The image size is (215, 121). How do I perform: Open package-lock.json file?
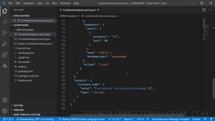(x=33, y=76)
